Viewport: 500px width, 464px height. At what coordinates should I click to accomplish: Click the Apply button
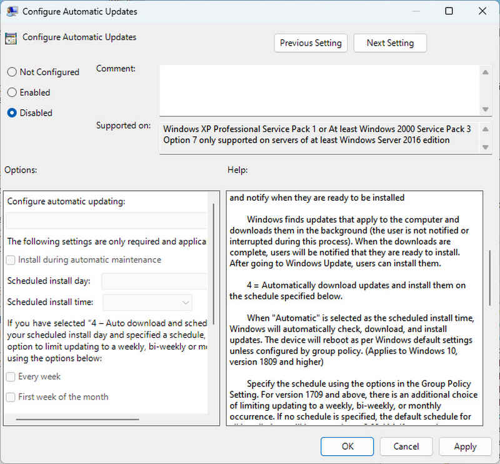(465, 446)
